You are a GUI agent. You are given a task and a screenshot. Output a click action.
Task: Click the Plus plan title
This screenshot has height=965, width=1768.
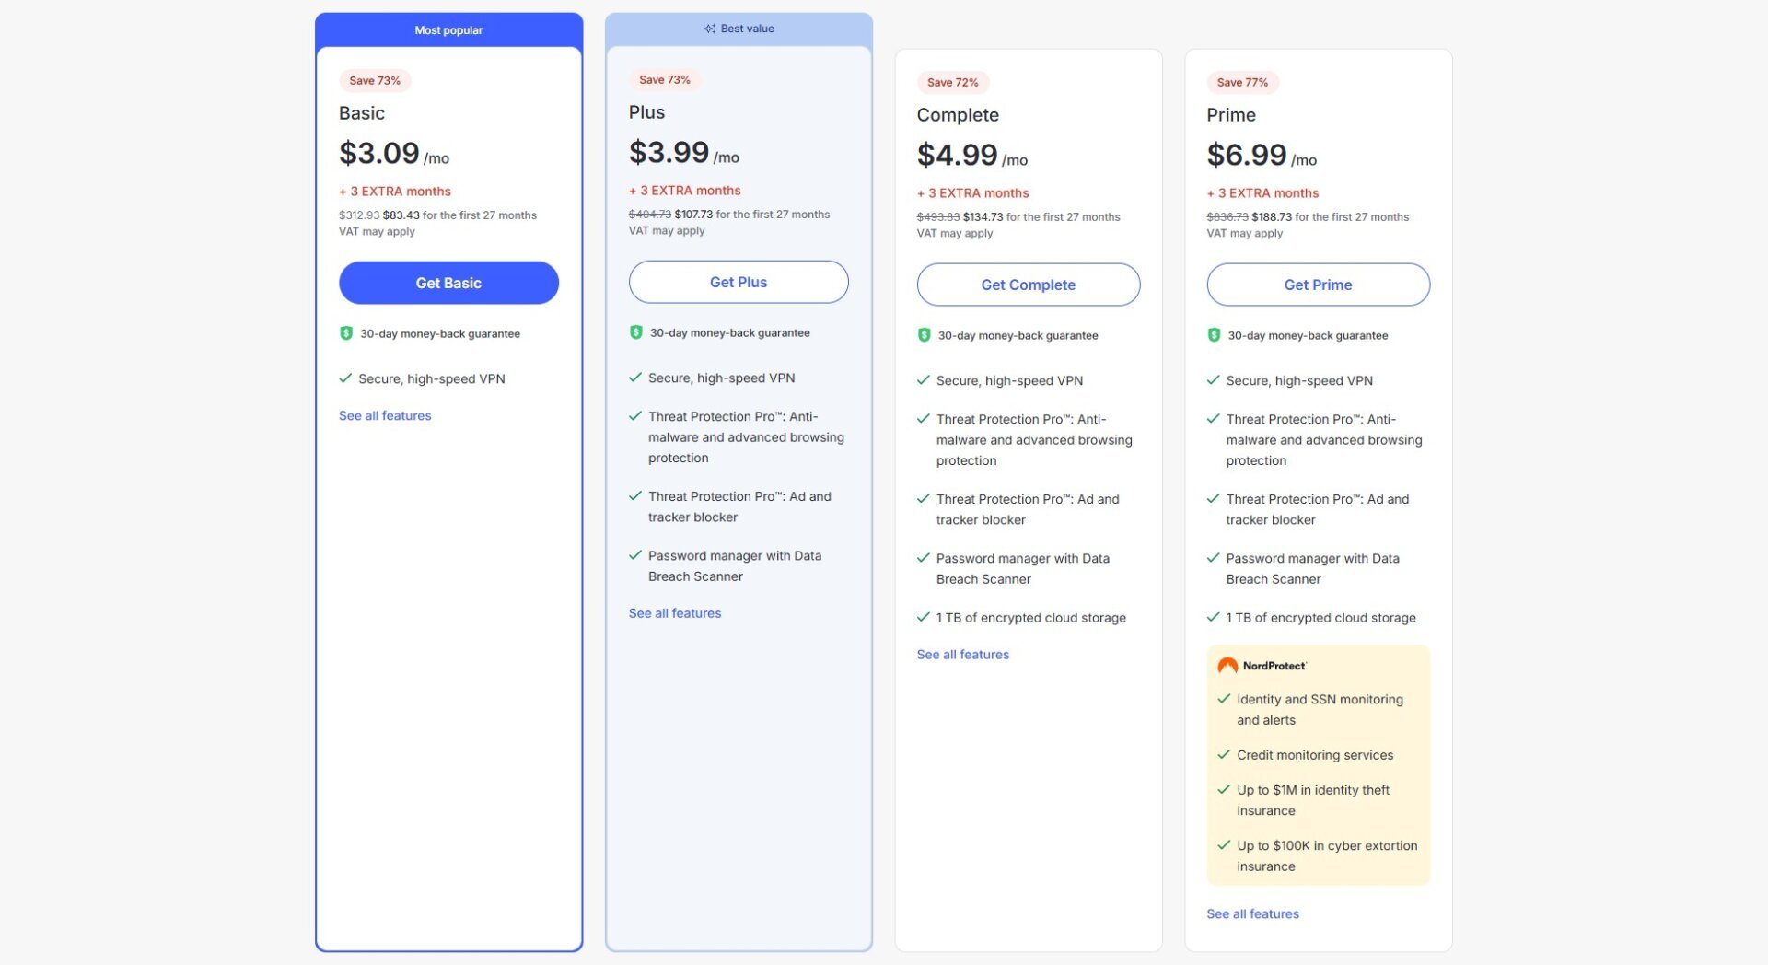pos(647,112)
